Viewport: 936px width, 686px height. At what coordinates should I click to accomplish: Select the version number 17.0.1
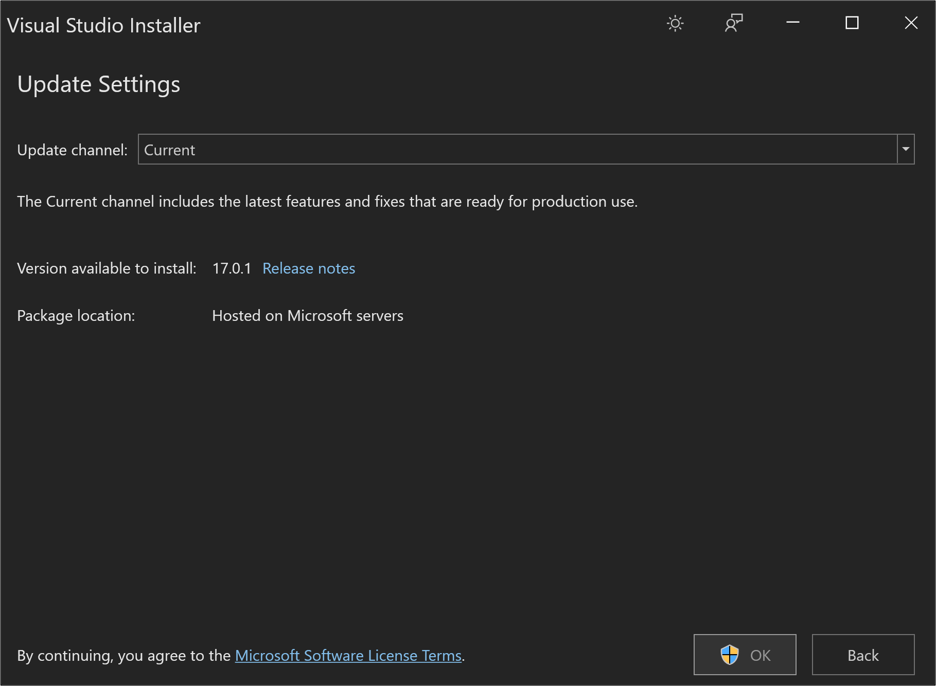tap(232, 268)
